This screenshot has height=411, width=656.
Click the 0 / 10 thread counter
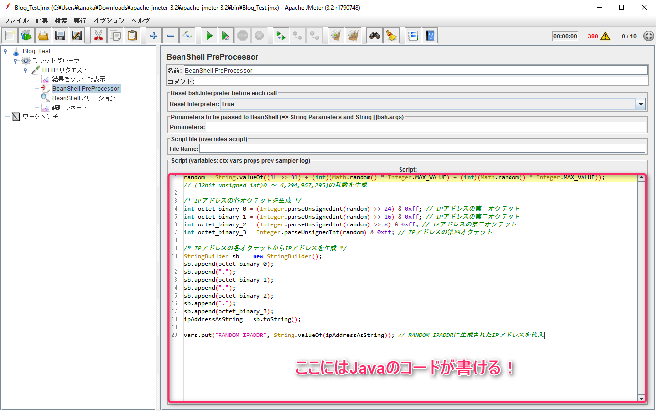click(x=629, y=36)
